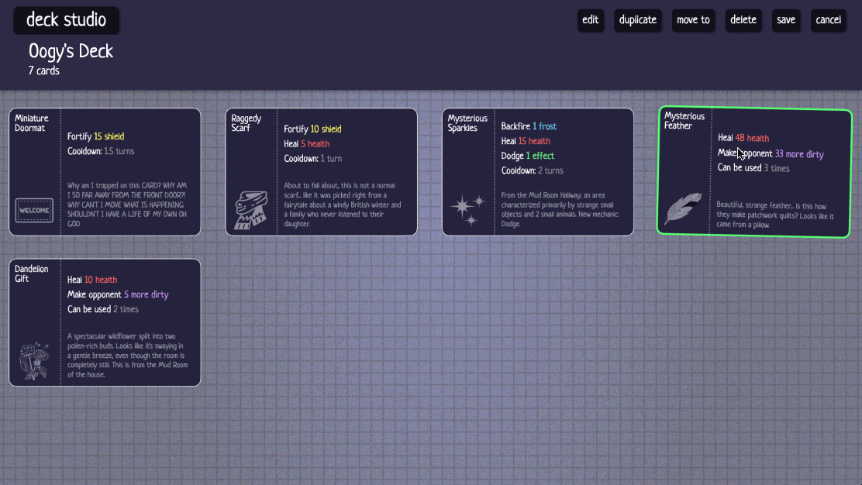Image resolution: width=862 pixels, height=485 pixels.
Task: Delete the selected card
Action: 743,20
